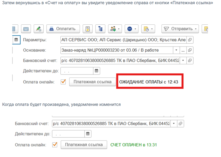Viewport: 221px width, 157px height.
Task: Click the lower Действителен до date field
Action: (68, 134)
